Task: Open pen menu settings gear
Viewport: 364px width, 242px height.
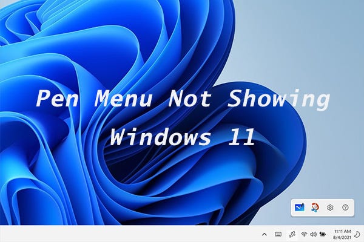Action: (330, 208)
